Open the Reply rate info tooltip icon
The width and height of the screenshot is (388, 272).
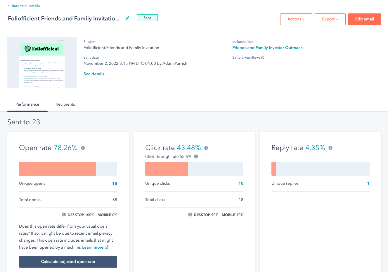[330, 148]
